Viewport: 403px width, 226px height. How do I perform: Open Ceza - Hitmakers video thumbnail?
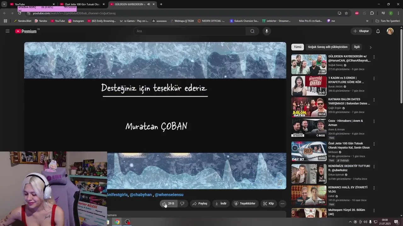(x=309, y=128)
